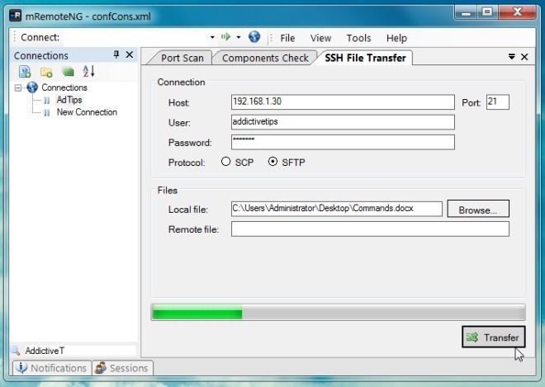The width and height of the screenshot is (545, 387).
Task: Open the Sessions tab at the bottom
Action: point(123,368)
